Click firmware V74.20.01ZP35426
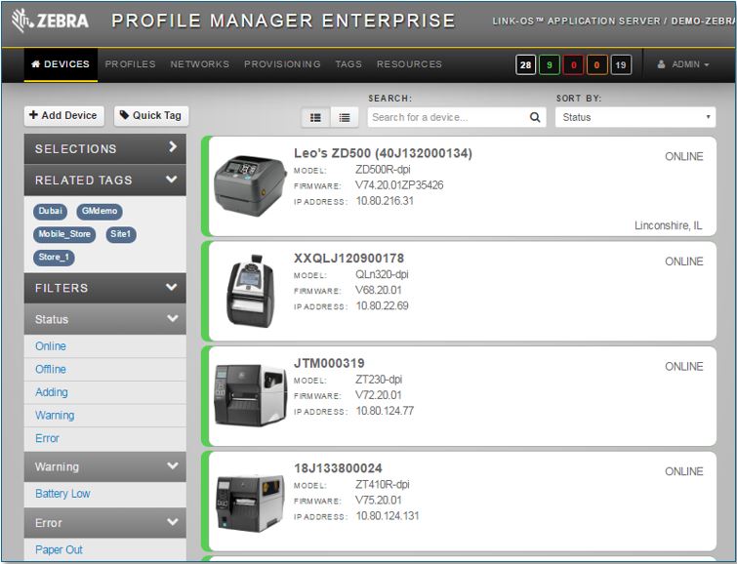Viewport: 737px width, 564px height. point(399,185)
